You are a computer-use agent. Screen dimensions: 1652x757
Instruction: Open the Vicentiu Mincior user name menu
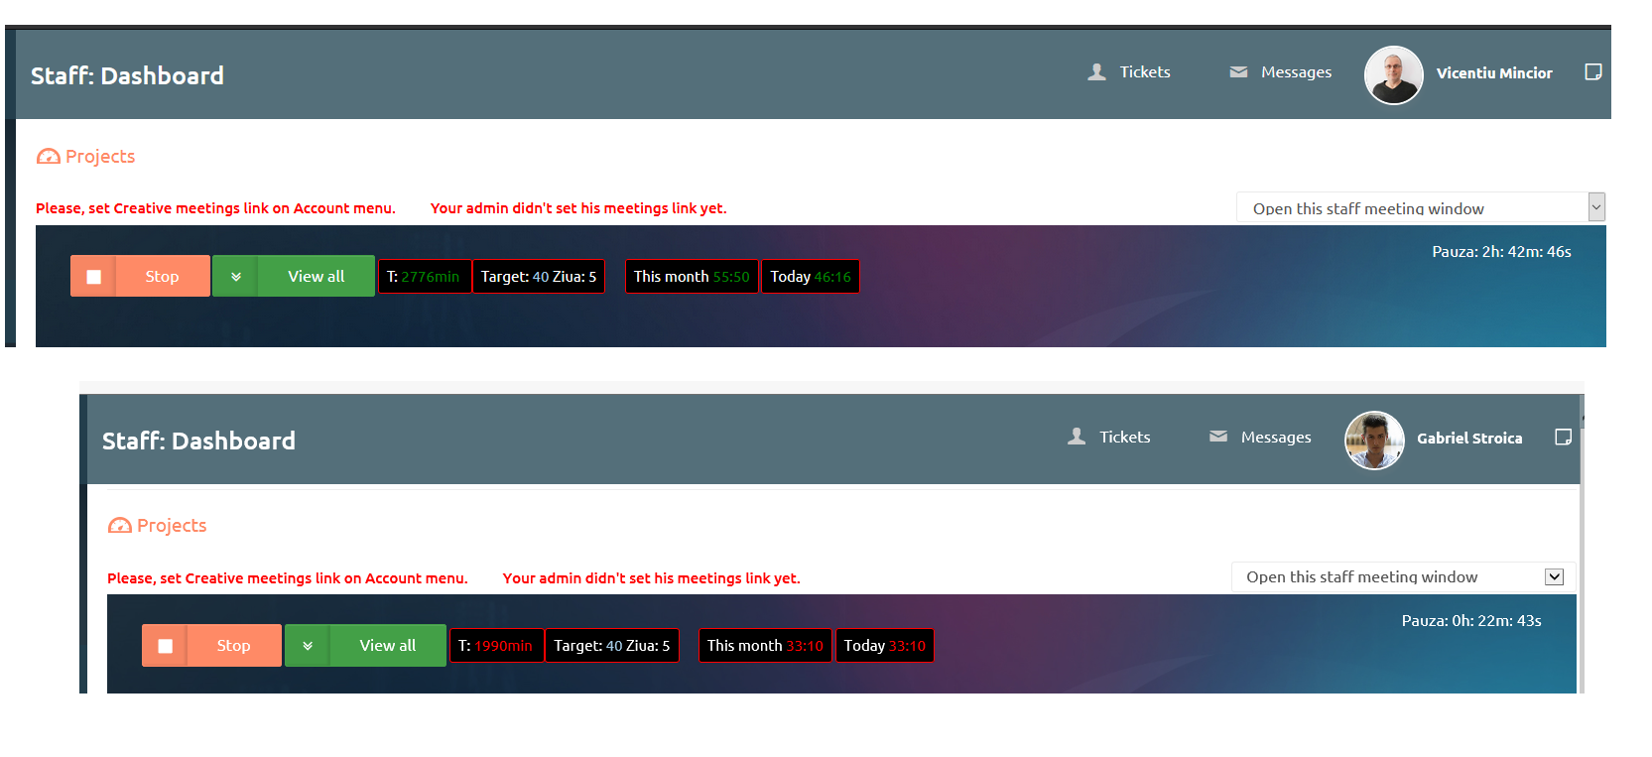tap(1494, 73)
